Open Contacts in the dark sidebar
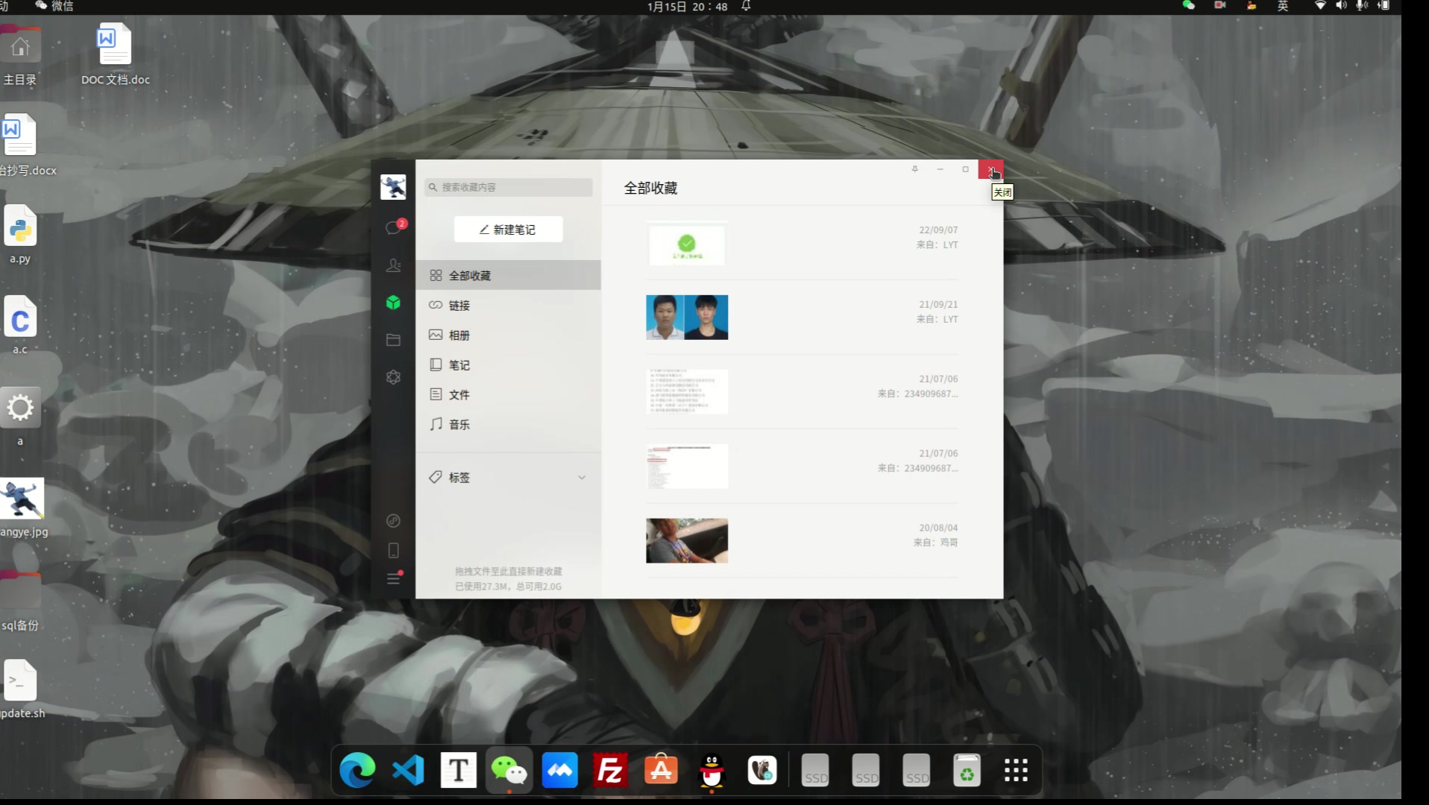 [x=393, y=265]
